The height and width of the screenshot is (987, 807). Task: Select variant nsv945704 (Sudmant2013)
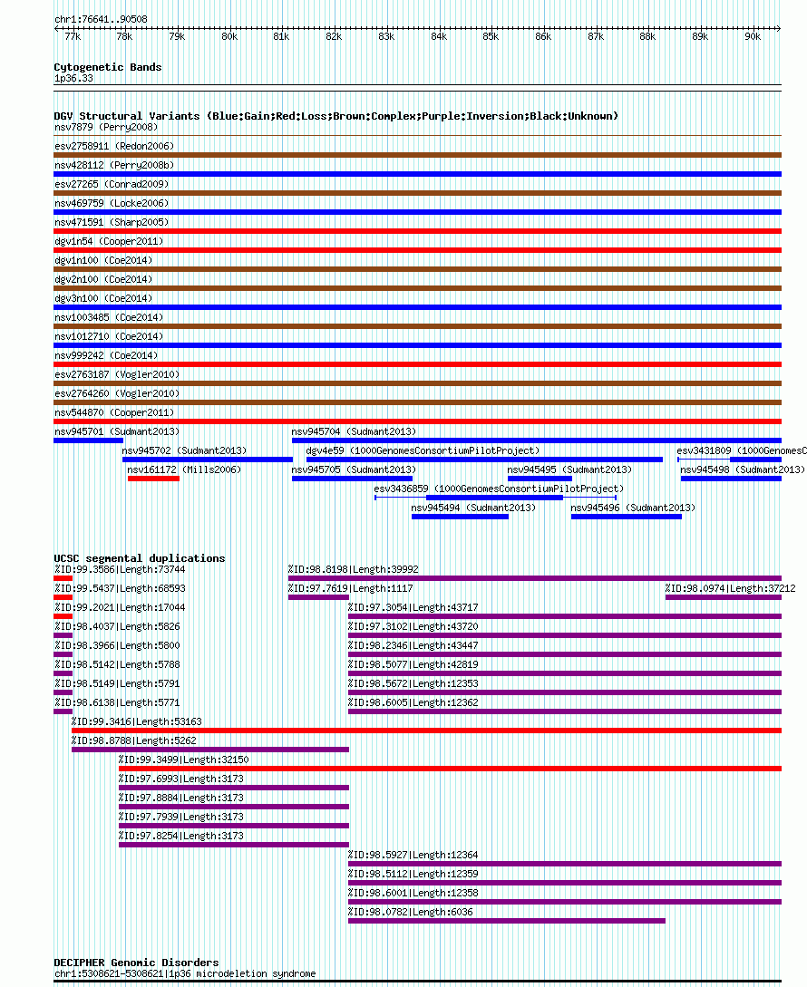[354, 431]
